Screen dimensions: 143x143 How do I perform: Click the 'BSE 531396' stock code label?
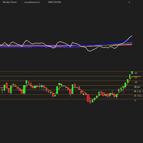tap(55, 2)
